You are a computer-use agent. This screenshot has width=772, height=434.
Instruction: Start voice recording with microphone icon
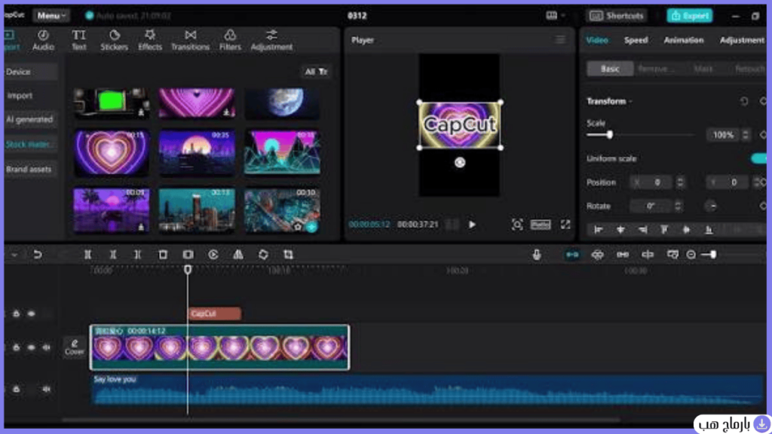[537, 255]
